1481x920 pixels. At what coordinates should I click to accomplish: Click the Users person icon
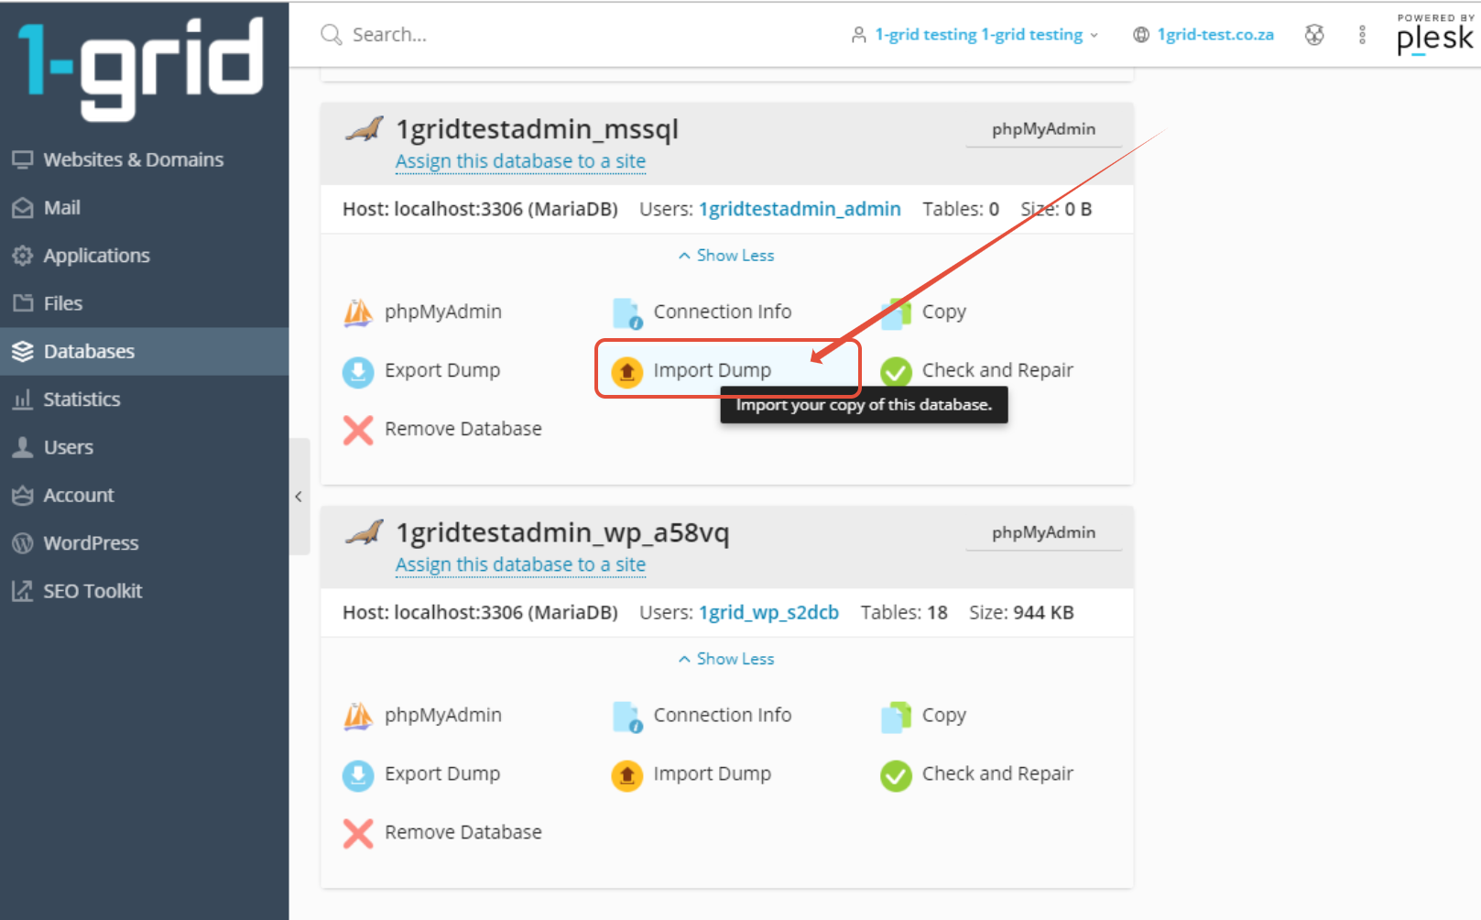pyautogui.click(x=23, y=447)
